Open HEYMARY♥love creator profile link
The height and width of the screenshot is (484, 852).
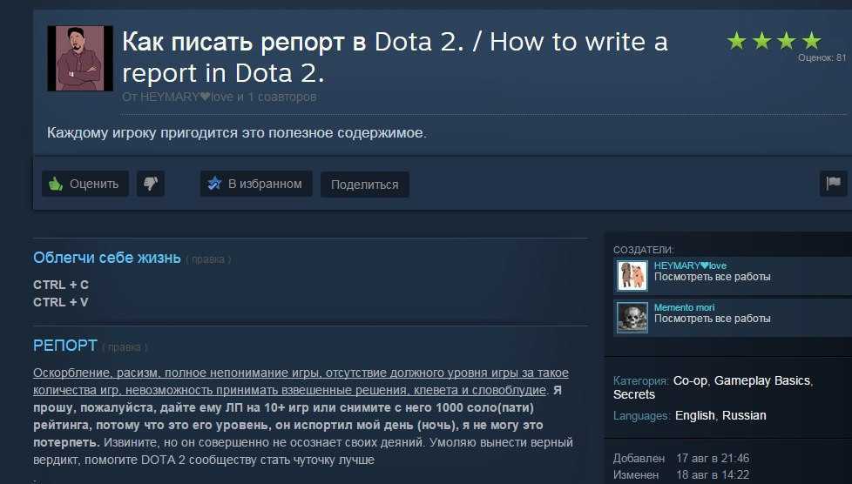point(690,266)
